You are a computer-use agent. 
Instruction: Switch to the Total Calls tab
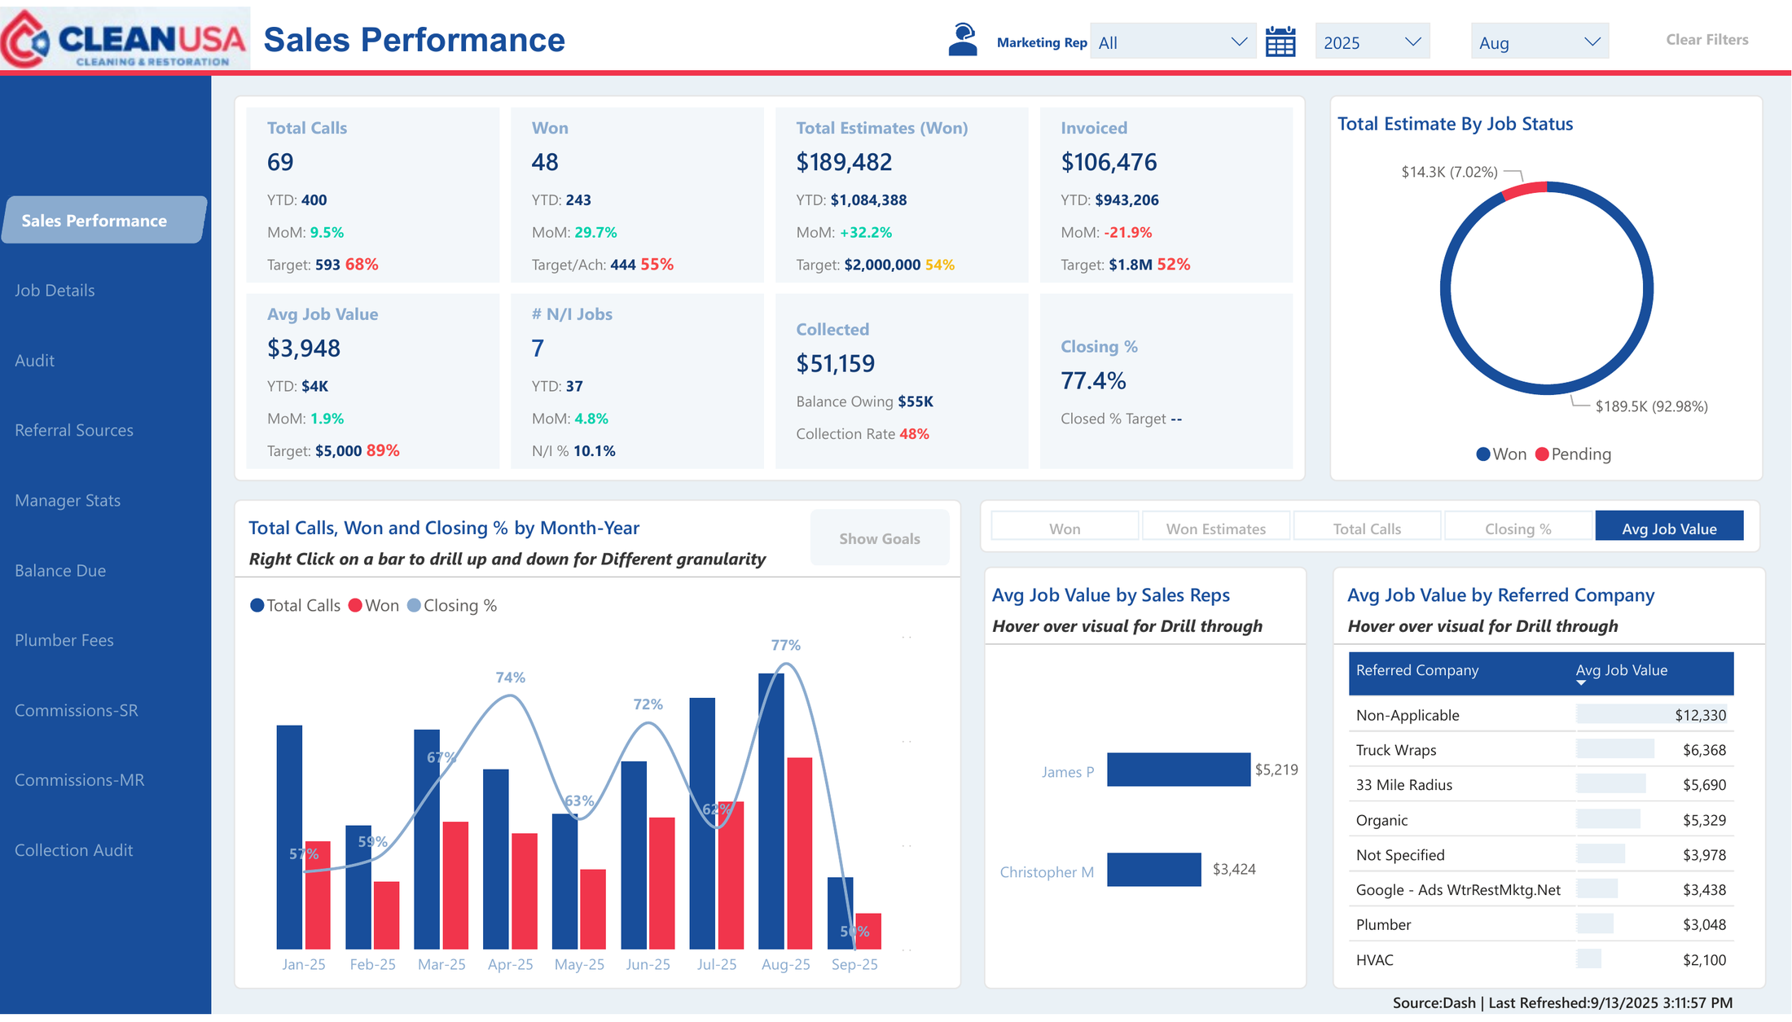click(x=1367, y=528)
